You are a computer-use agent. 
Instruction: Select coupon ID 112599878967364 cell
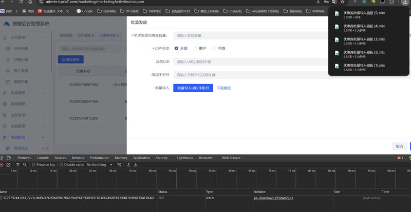tap(83, 84)
